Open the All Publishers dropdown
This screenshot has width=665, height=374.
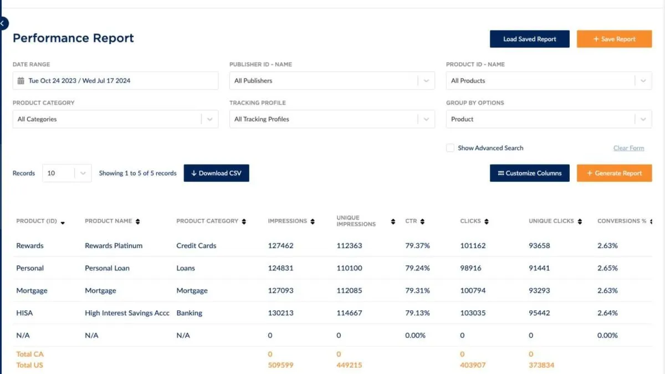(426, 80)
